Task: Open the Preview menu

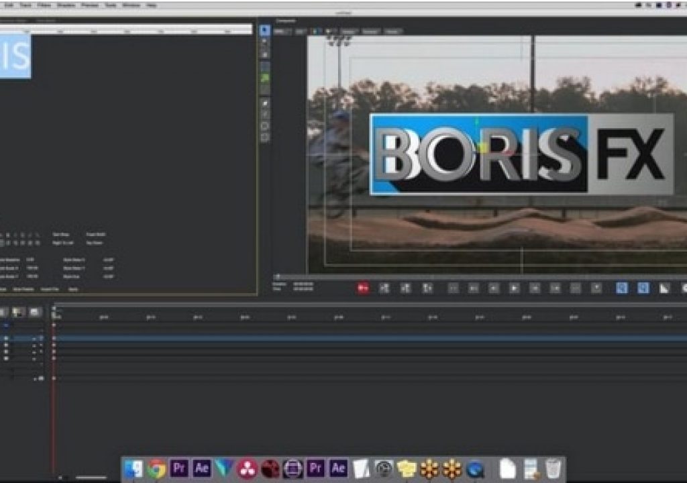Action: pos(90,5)
